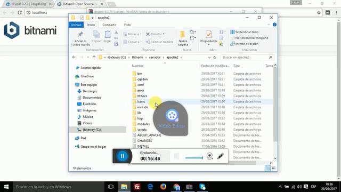Open the Copiar a dropdown
This screenshot has width=341, height=192.
click(x=133, y=42)
